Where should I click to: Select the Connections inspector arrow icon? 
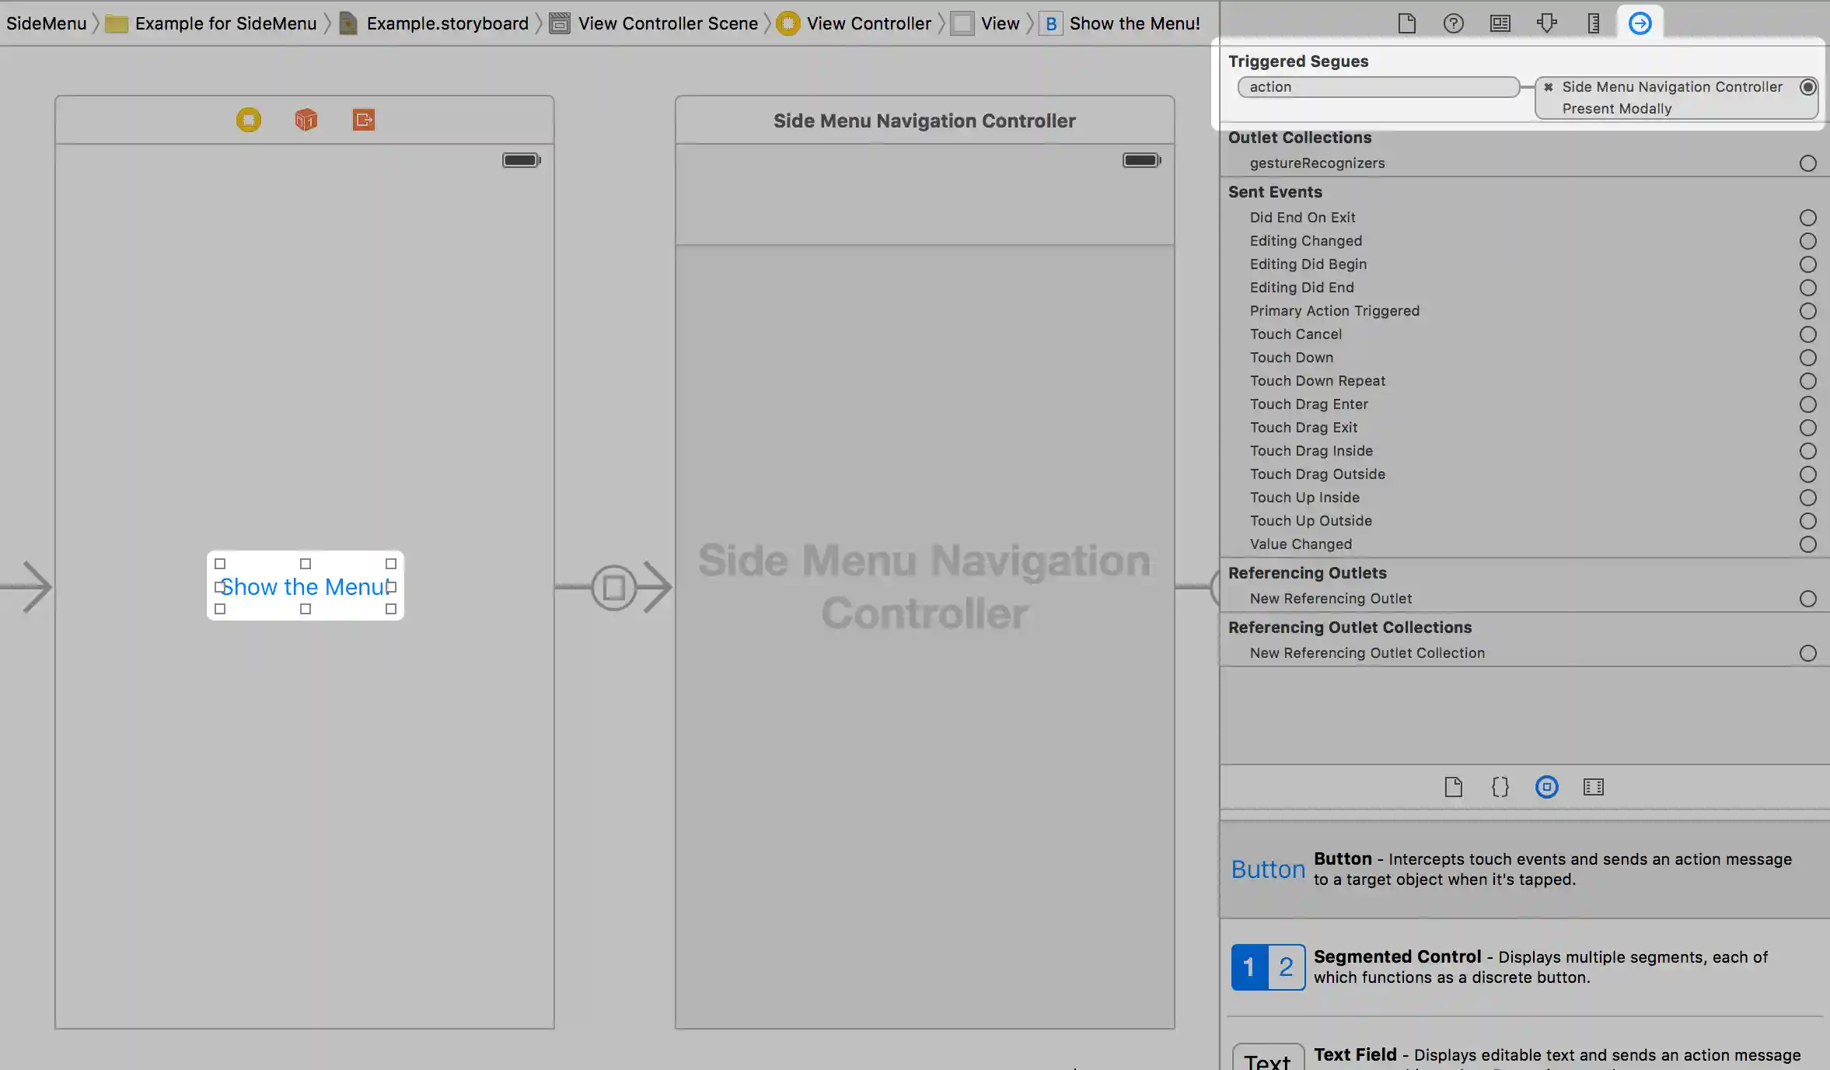tap(1640, 23)
